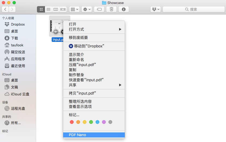Click the Showcase folder title icon

[104, 3]
